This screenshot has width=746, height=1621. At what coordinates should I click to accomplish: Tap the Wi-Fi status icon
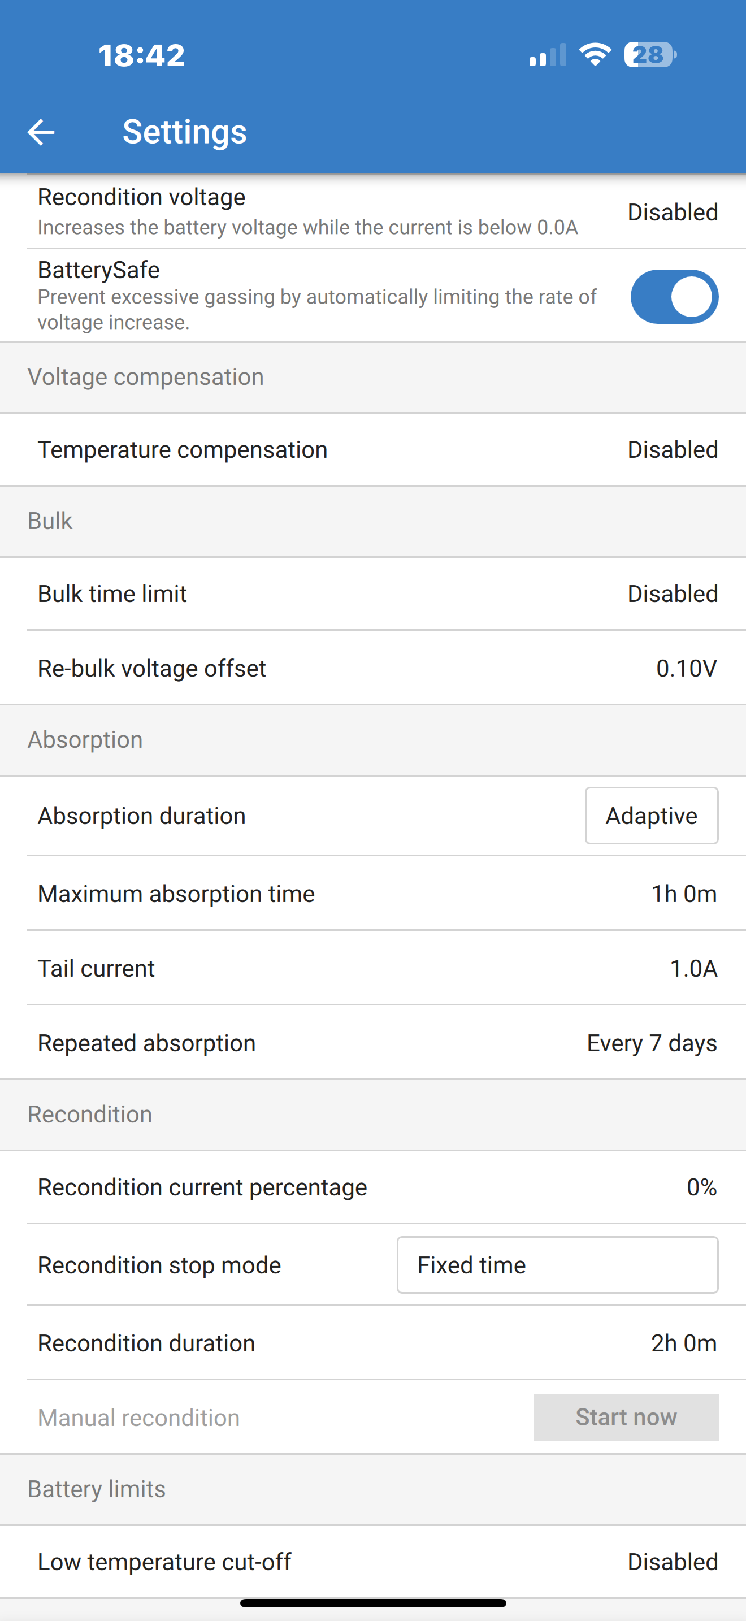click(595, 55)
